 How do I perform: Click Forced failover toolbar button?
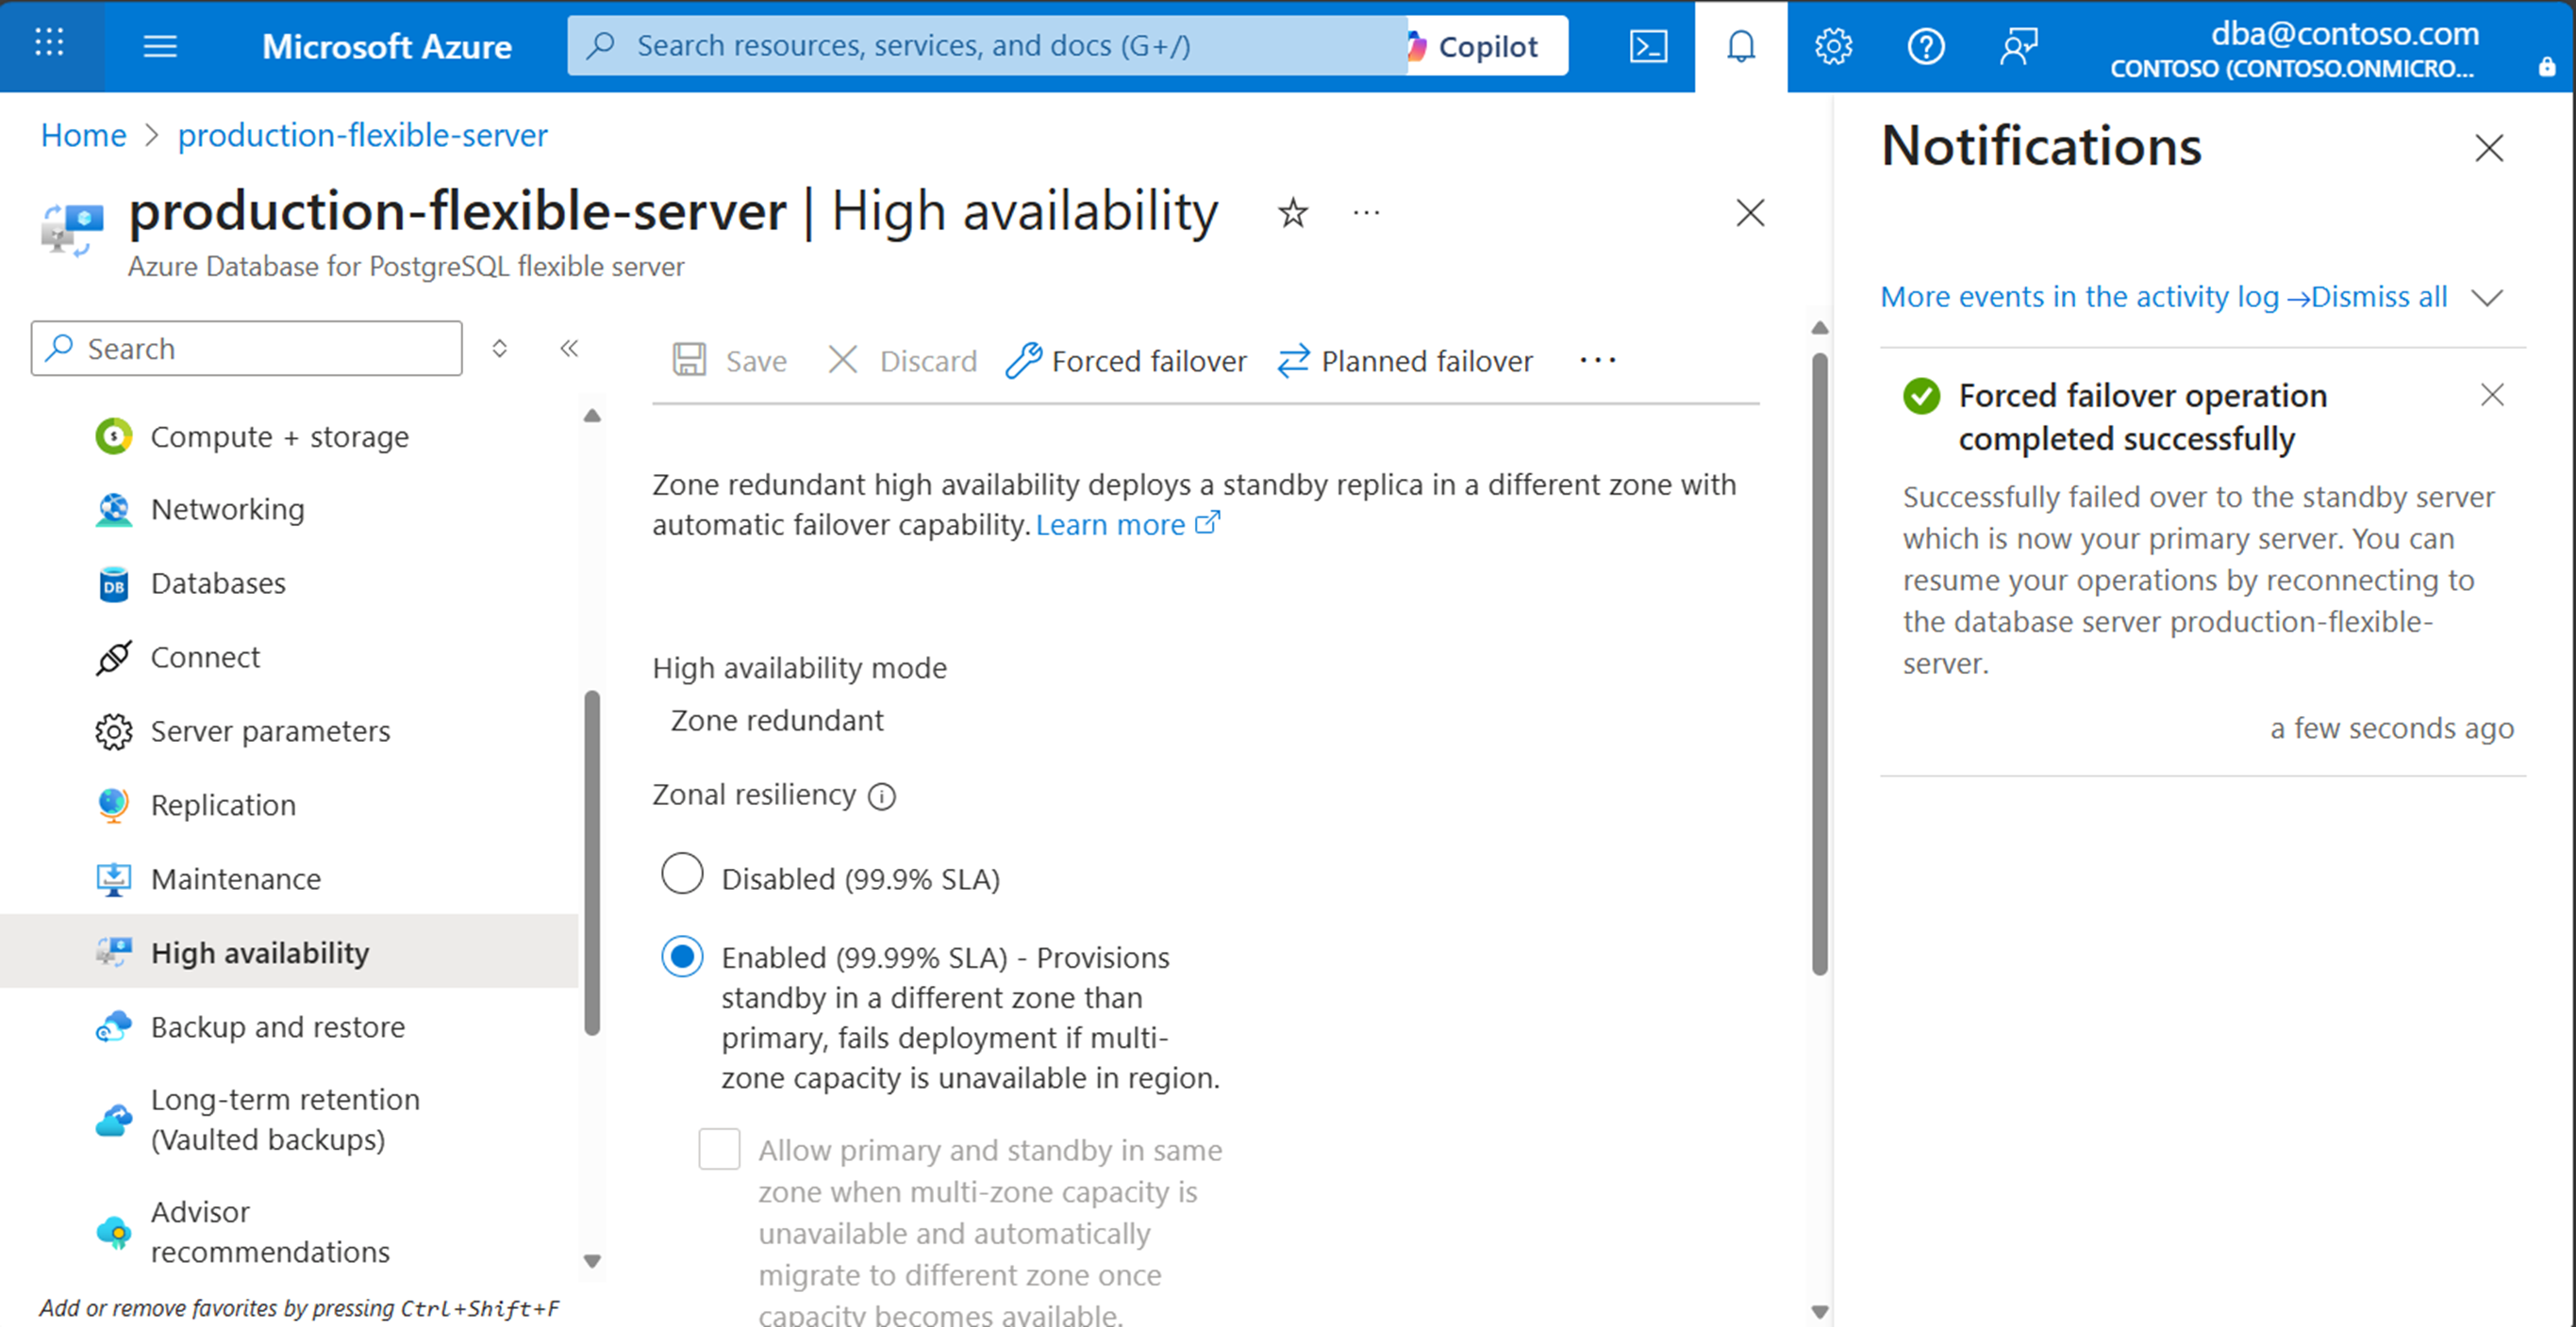(1126, 361)
